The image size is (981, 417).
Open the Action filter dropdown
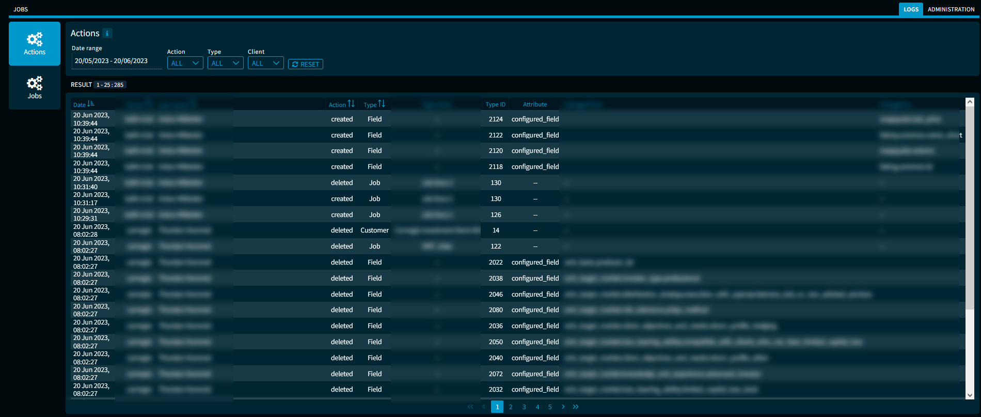185,63
